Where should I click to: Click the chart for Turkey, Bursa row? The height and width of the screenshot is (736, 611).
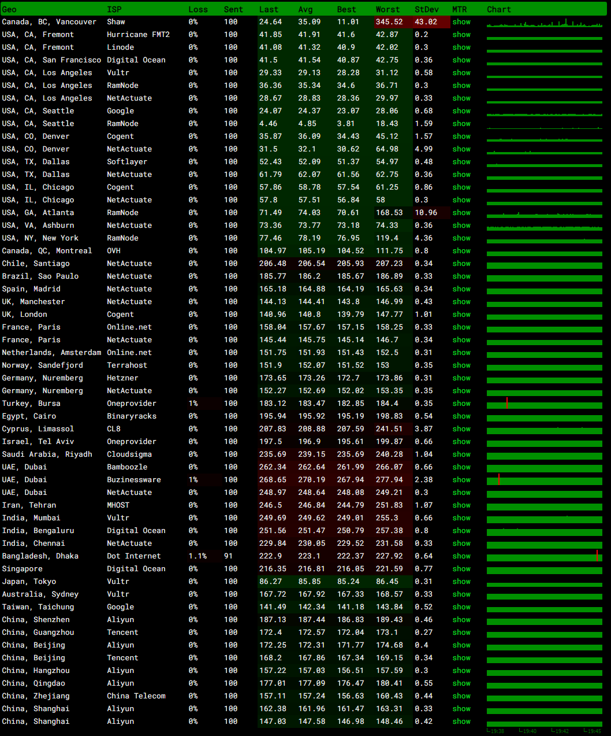tap(544, 404)
